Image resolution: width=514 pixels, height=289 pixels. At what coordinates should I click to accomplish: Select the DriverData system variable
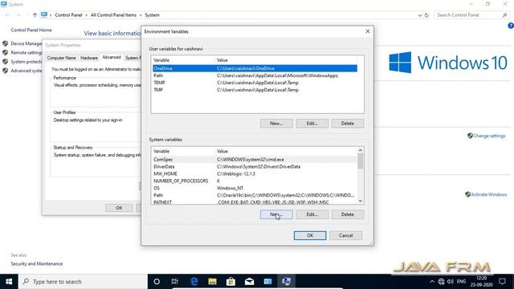coord(255,167)
